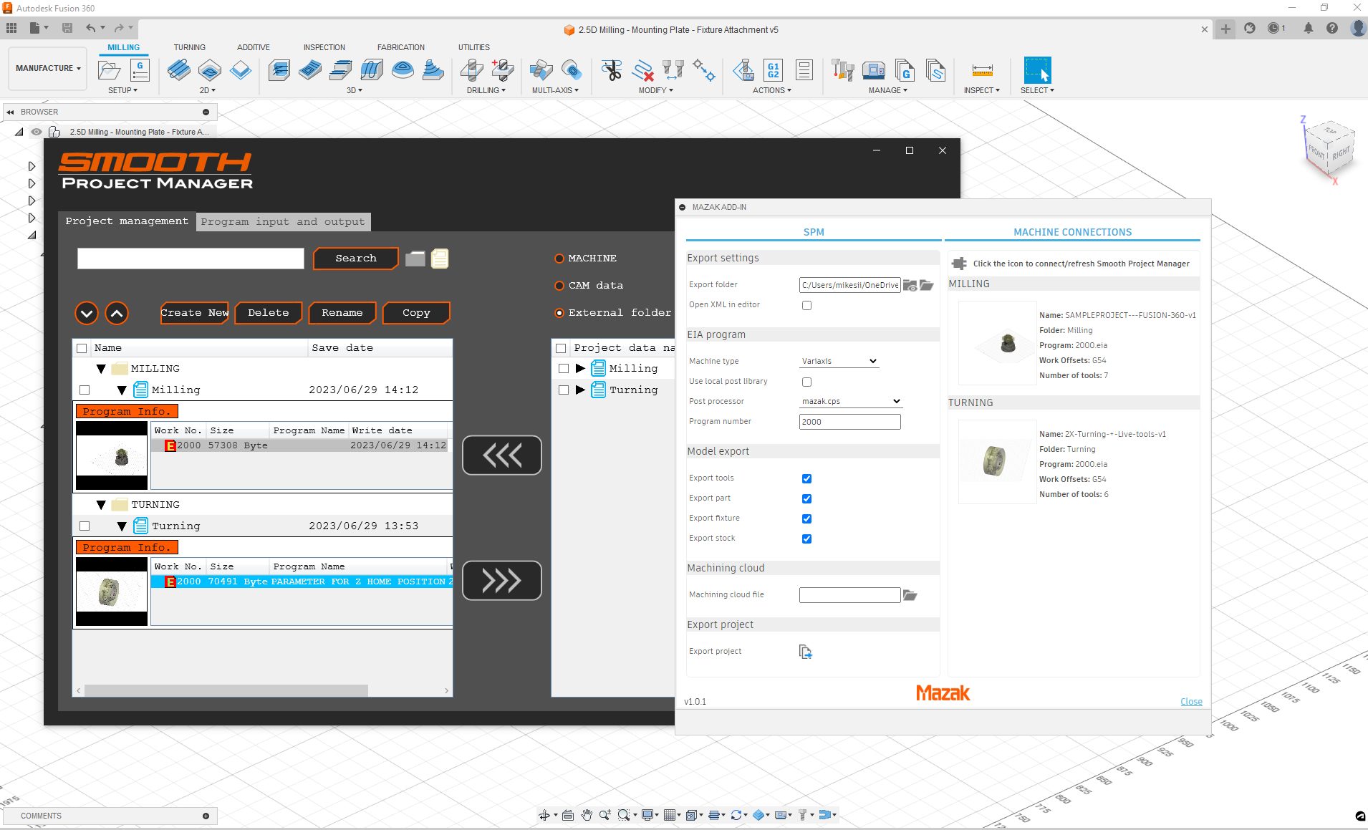Click the Copy button

(416, 313)
